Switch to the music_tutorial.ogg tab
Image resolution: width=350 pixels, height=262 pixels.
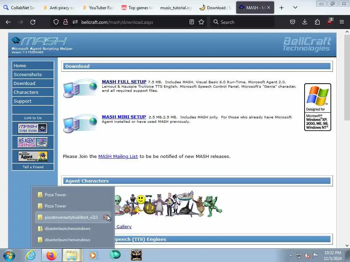tap(176, 8)
